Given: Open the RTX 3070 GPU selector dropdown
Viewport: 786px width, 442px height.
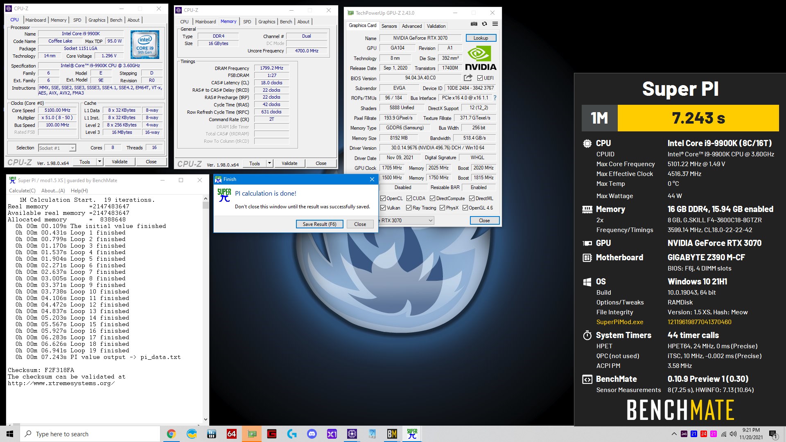Looking at the screenshot, I should pyautogui.click(x=406, y=221).
